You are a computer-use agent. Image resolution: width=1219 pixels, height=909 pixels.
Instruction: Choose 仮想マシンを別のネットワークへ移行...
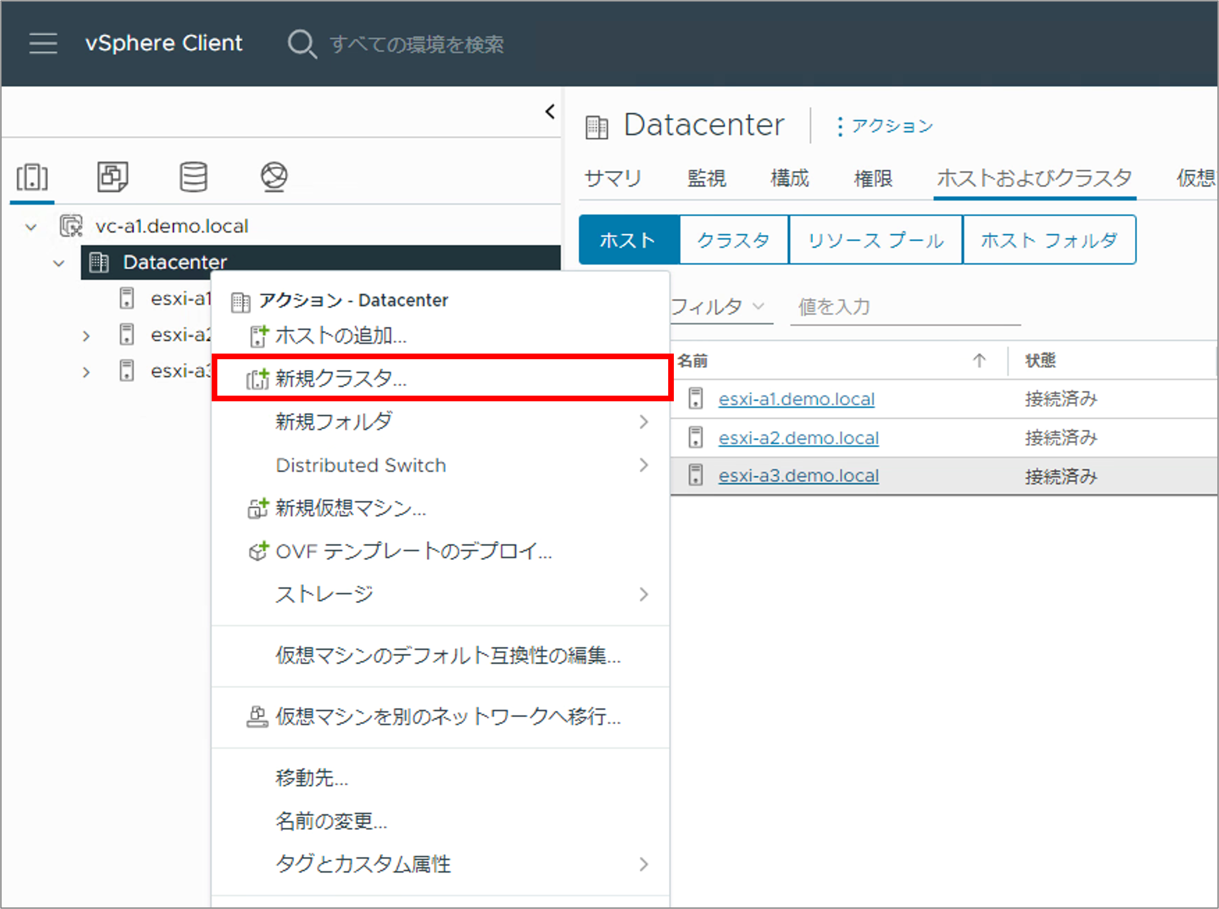[440, 717]
